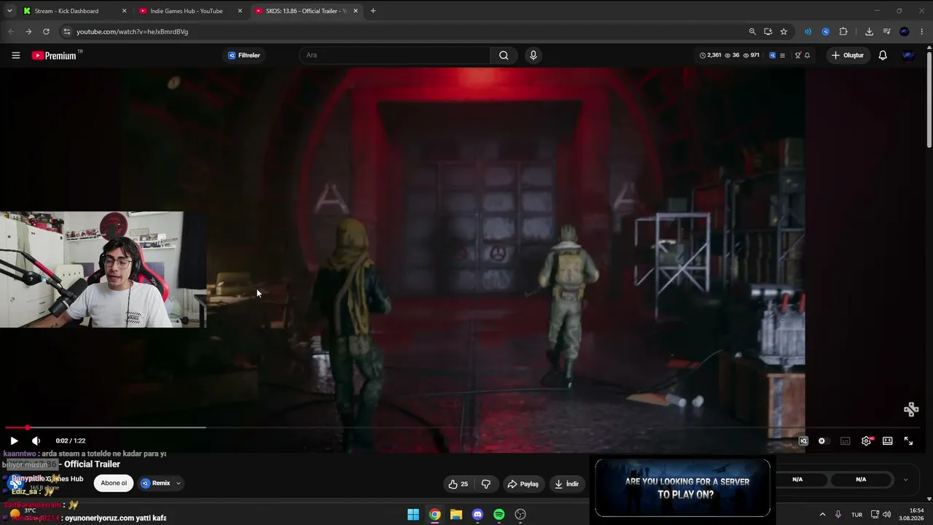
Task: Mute the video volume
Action: 36,440
